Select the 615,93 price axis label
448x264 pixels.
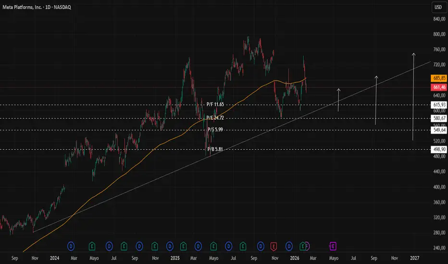click(438, 105)
